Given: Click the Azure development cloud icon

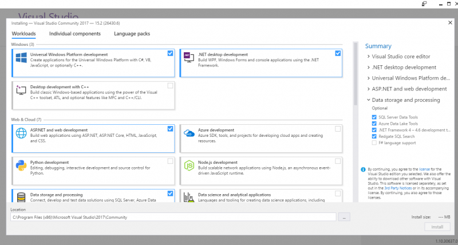Looking at the screenshot, I should coord(189,133).
